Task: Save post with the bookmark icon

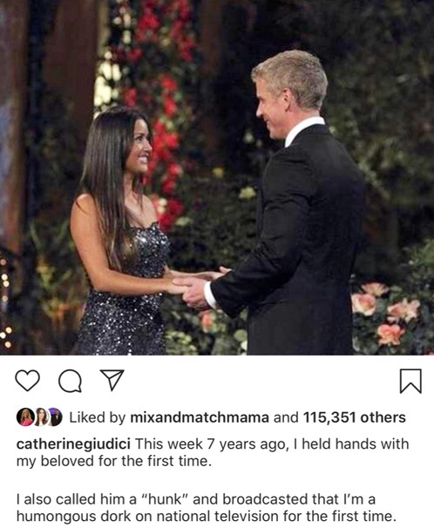Action: (x=410, y=381)
